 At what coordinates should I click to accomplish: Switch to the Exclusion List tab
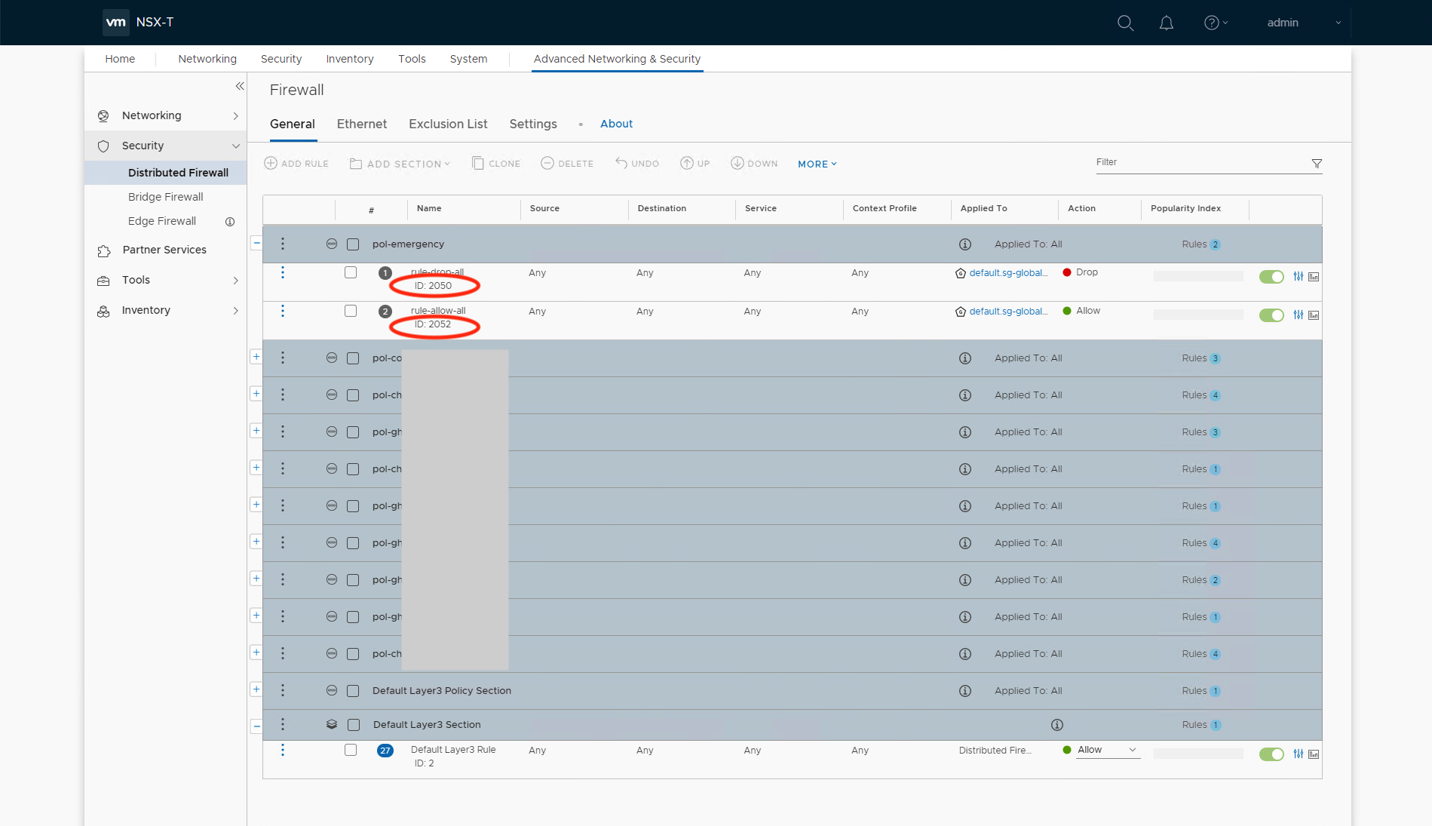448,124
